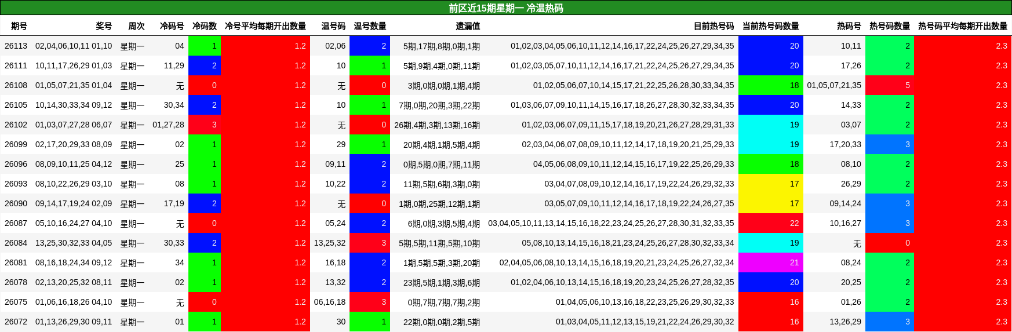The height and width of the screenshot is (332, 1012).
Task: Click warm numbers '13,25,32' cell
Action: (330, 243)
